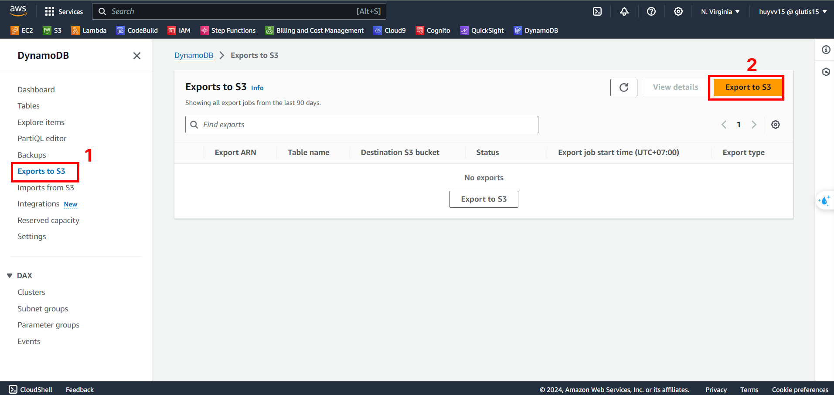Image resolution: width=834 pixels, height=395 pixels.
Task: Open DynamoDB favorite shortcut in bar
Action: click(536, 30)
